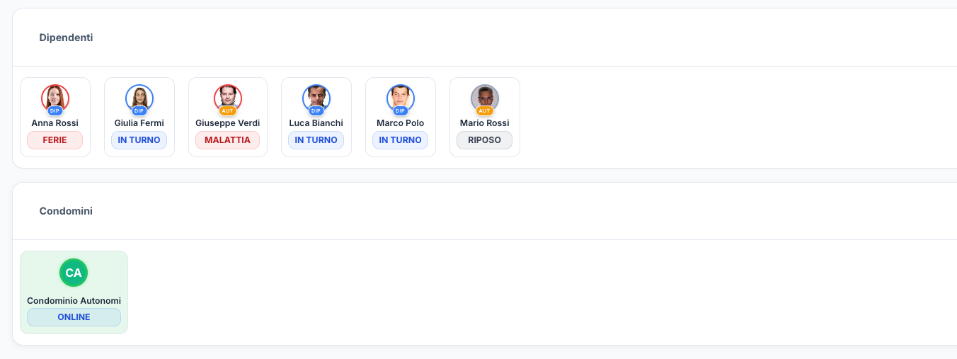Select the Condominio Autonomi name label
This screenshot has height=359, width=957.
click(74, 301)
